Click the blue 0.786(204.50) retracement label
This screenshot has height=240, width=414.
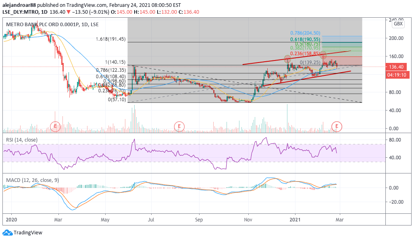[x=305, y=33]
